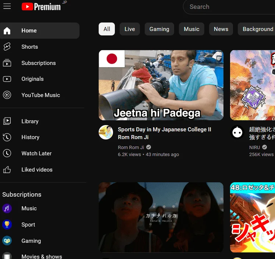Open Rom Rom Ji channel name link

[131, 147]
